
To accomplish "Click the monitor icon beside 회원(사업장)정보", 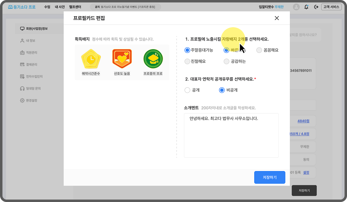I will [22, 28].
